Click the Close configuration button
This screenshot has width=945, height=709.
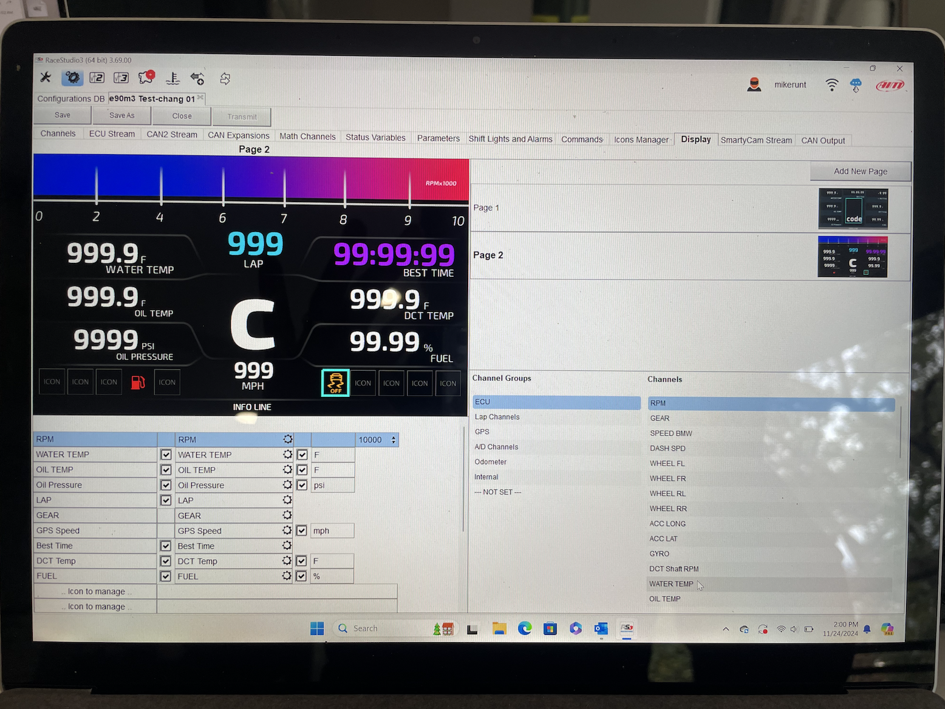coord(182,116)
